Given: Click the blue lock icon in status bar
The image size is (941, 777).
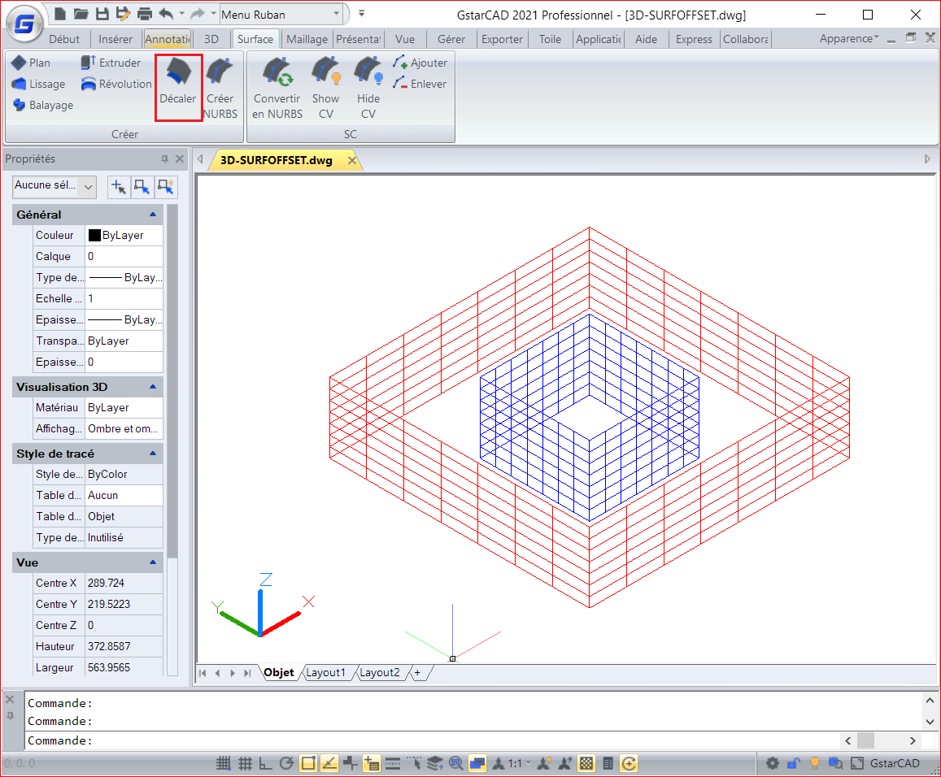Looking at the screenshot, I should [793, 763].
